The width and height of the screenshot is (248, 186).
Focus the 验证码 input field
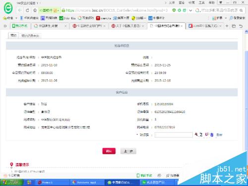point(174,135)
